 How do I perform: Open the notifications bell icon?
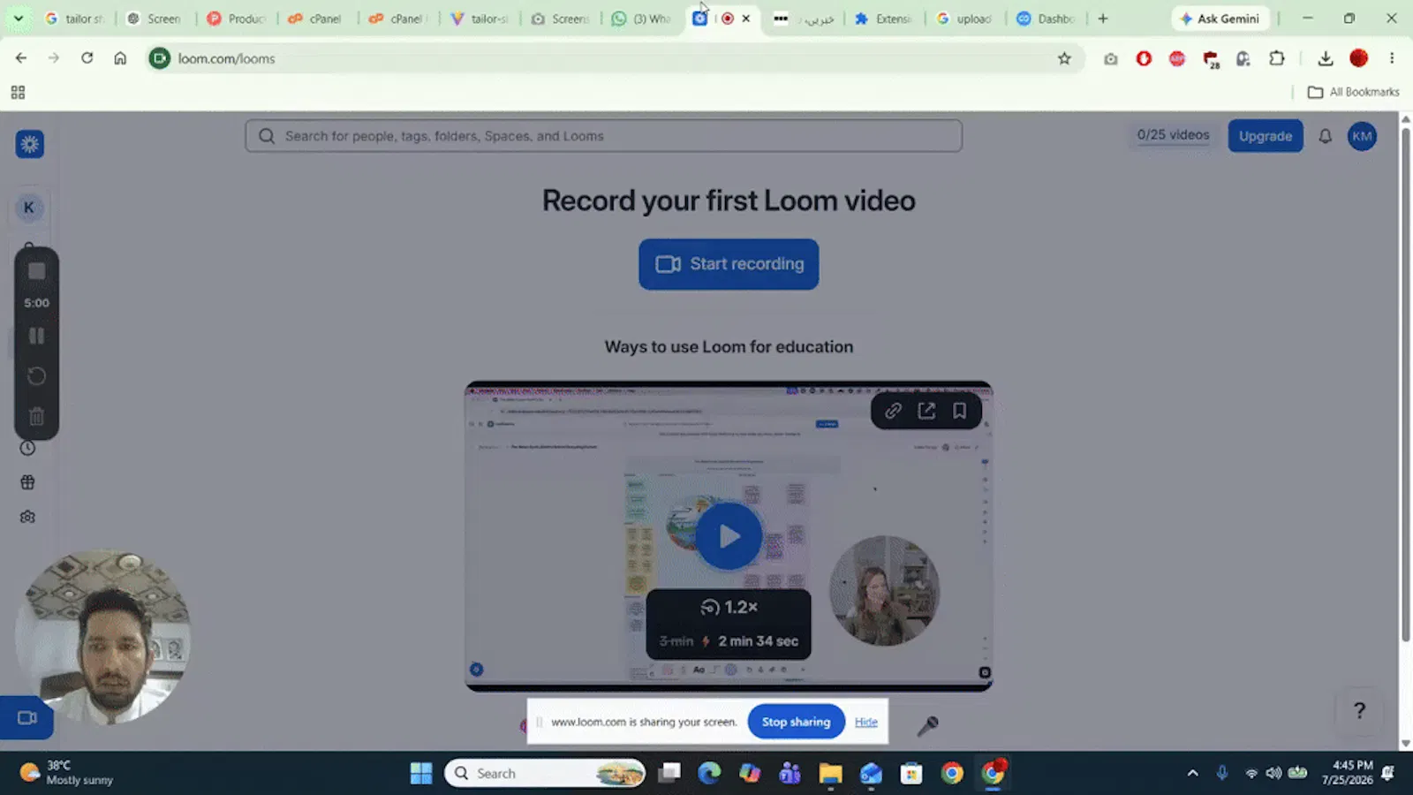1325,136
